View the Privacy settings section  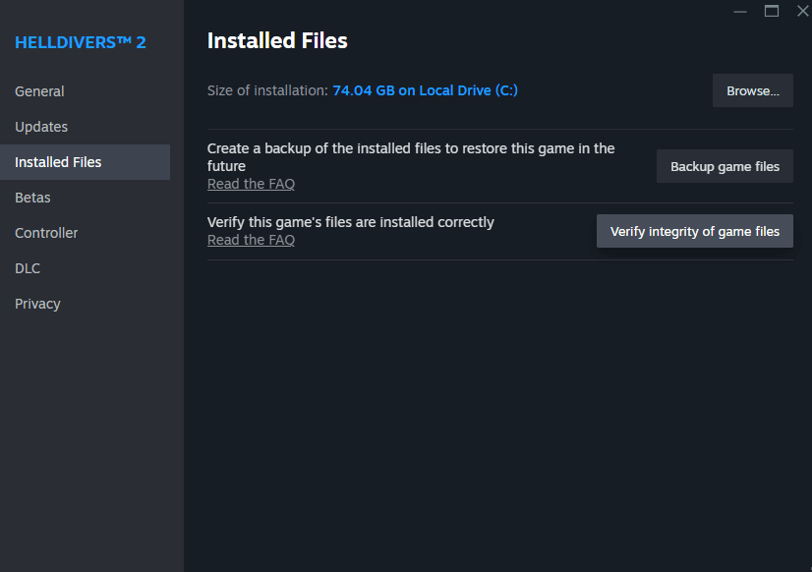point(37,303)
